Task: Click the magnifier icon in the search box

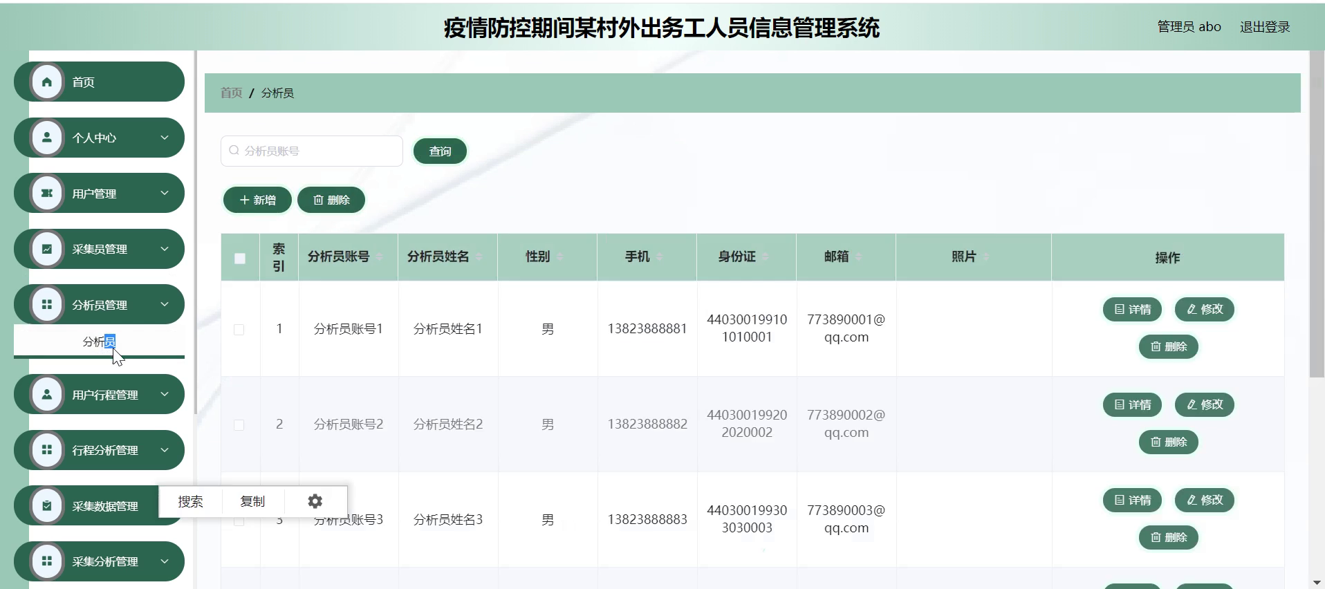Action: click(234, 151)
